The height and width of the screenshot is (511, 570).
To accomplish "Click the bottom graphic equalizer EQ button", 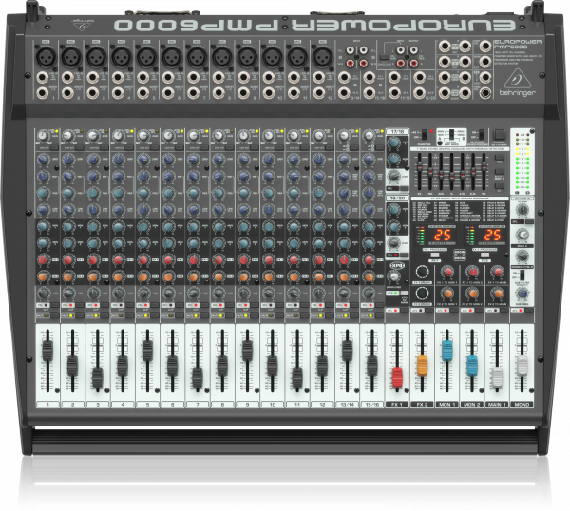I will click(x=499, y=186).
